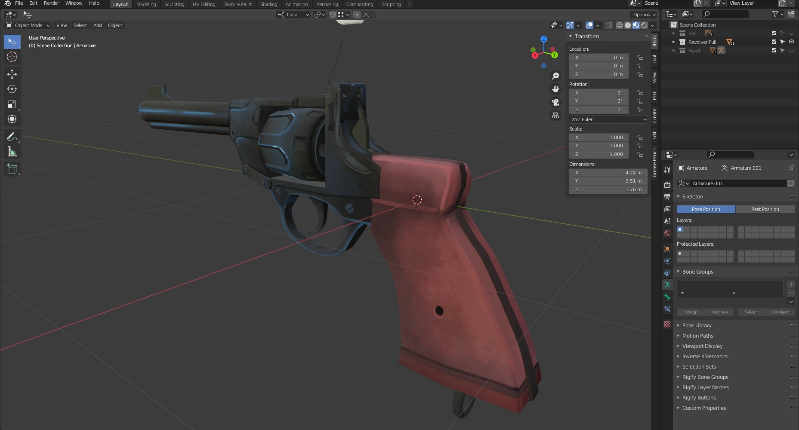Toggle camera view icon
Image resolution: width=799 pixels, height=430 pixels.
click(x=555, y=102)
